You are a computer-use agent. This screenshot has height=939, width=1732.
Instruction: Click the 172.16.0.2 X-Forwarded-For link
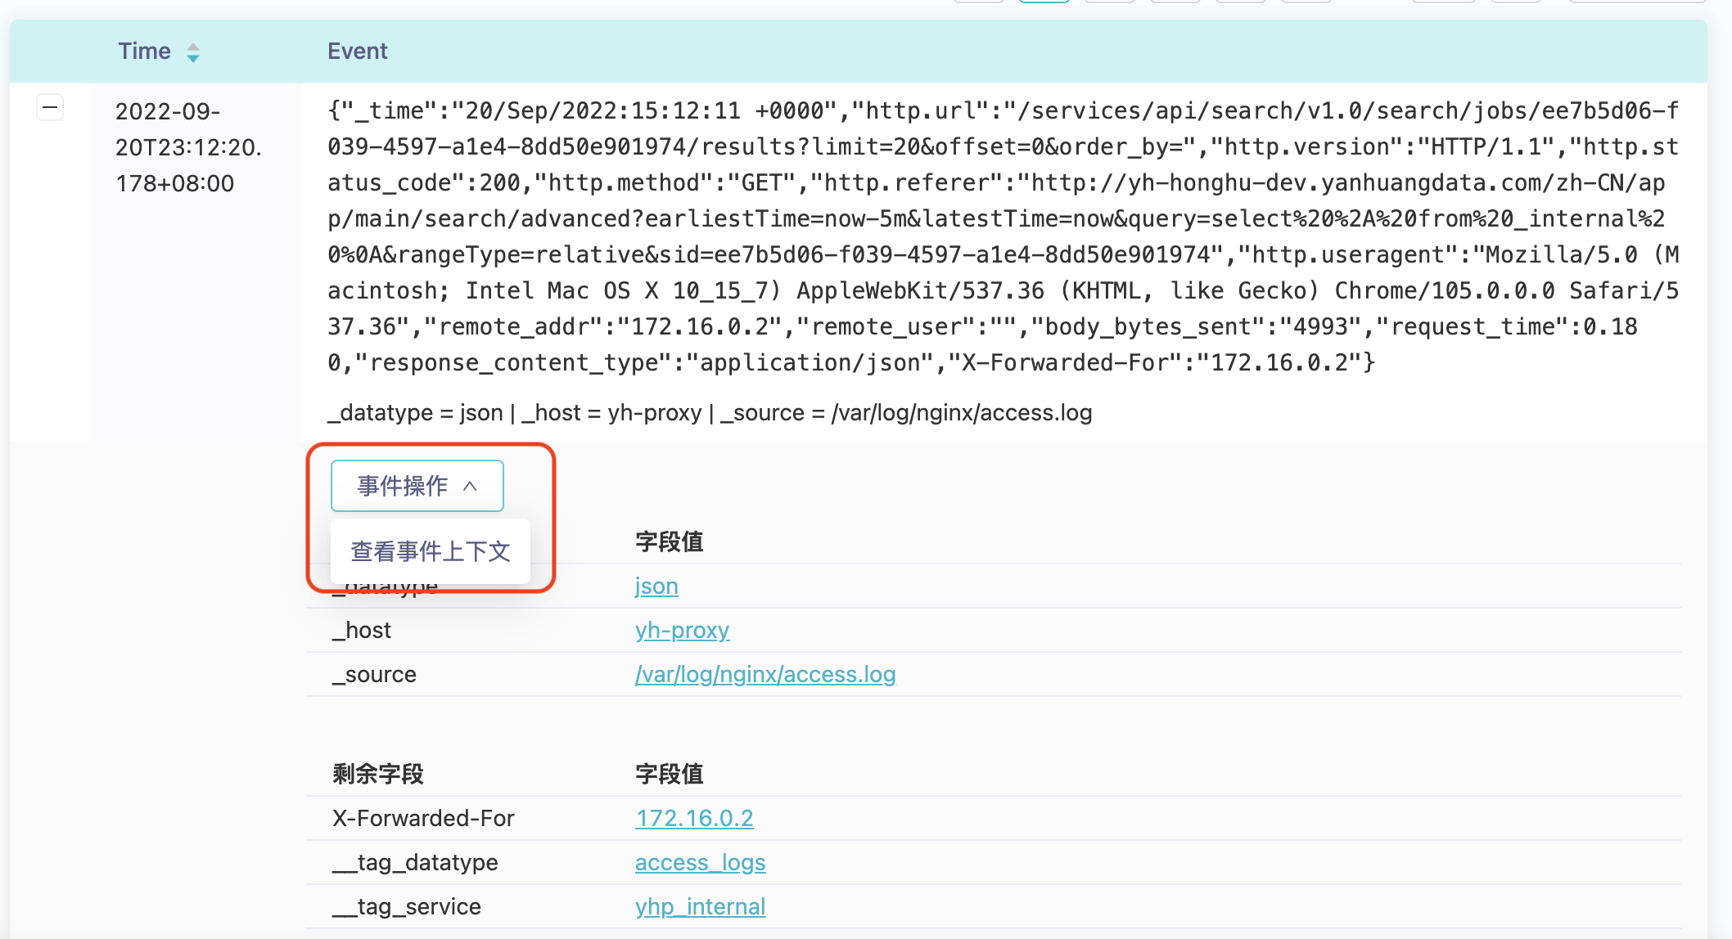click(694, 818)
